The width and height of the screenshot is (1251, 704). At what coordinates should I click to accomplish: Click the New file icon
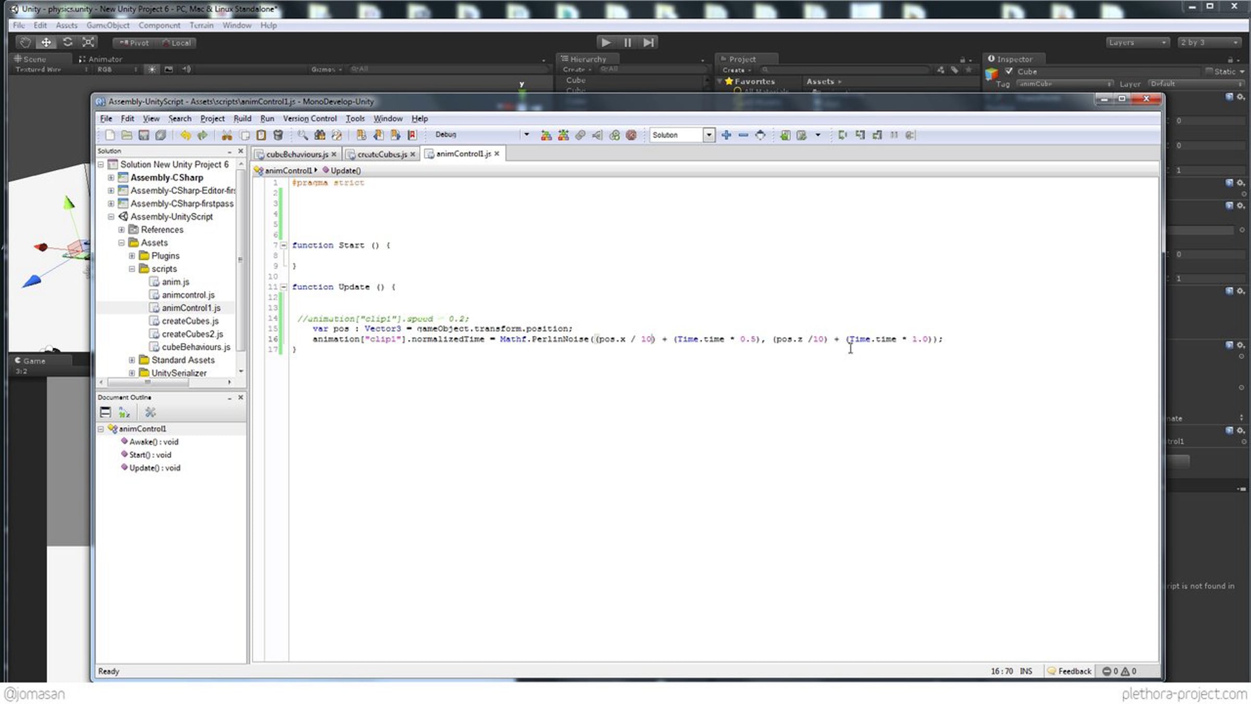tap(110, 135)
